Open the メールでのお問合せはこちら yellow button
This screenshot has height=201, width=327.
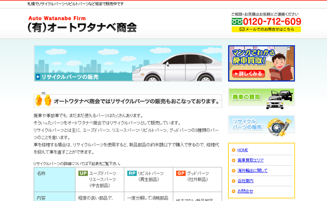tap(266, 29)
